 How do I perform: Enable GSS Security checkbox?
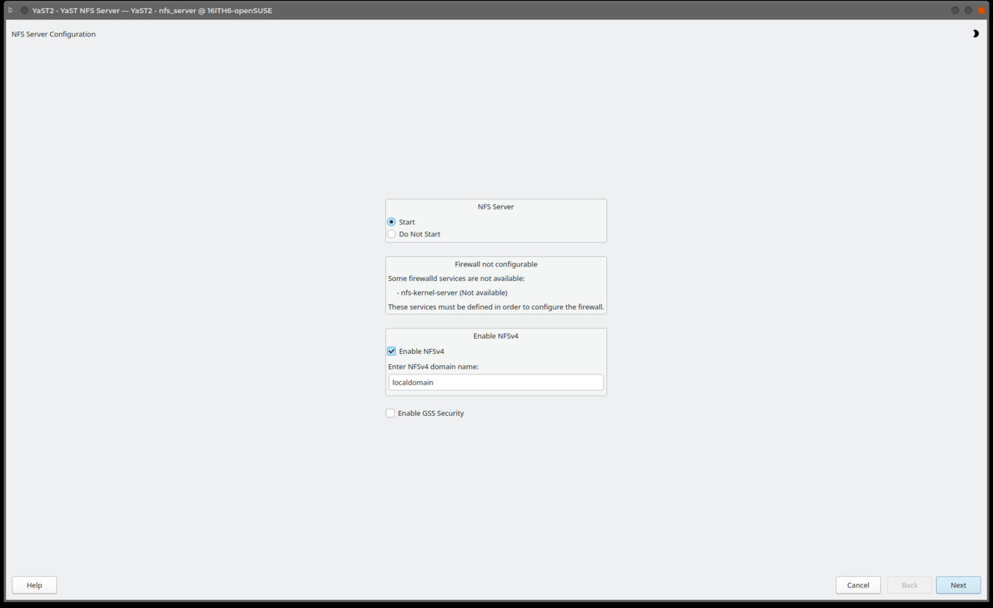(x=390, y=413)
